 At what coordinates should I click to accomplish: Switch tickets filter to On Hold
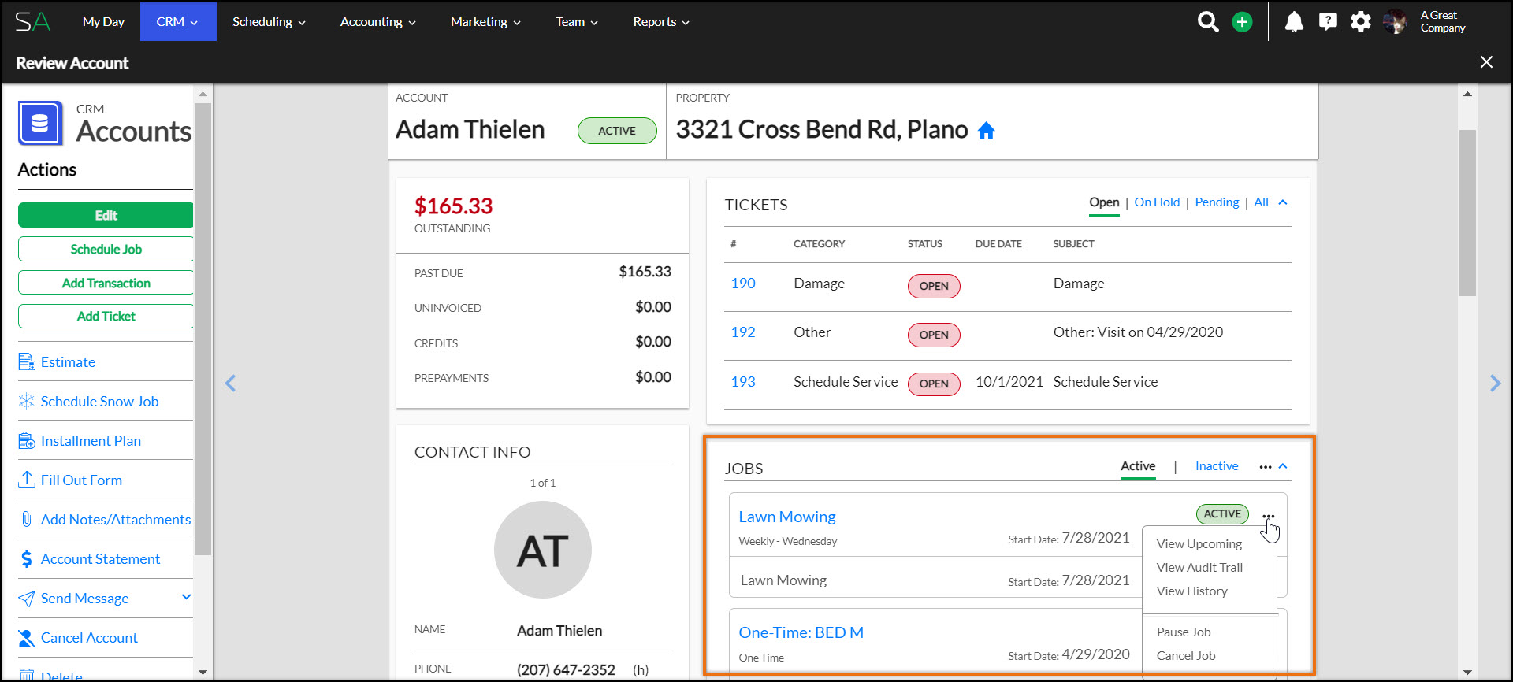1157,202
